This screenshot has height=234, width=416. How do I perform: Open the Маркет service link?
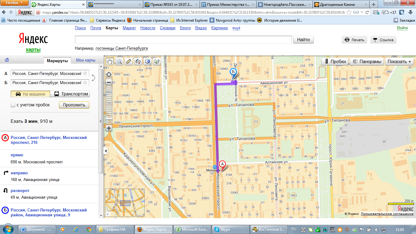click(x=129, y=28)
